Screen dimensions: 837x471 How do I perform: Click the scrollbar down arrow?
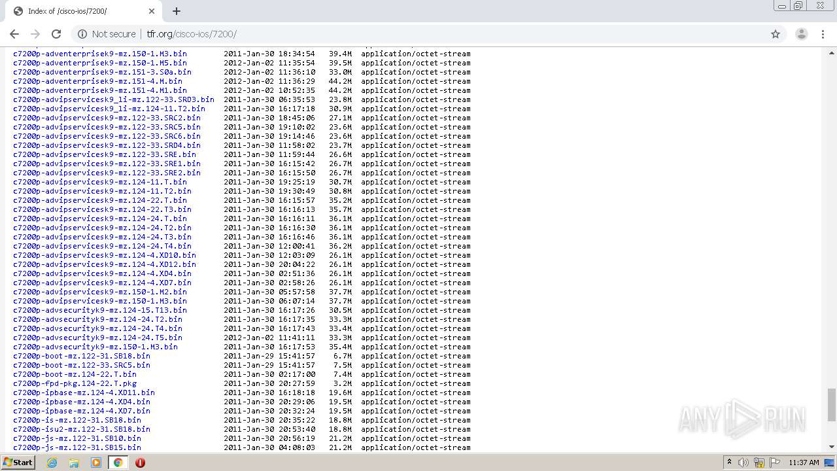pyautogui.click(x=831, y=447)
